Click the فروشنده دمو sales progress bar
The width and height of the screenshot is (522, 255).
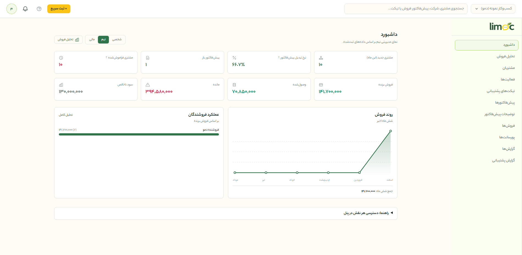139,134
